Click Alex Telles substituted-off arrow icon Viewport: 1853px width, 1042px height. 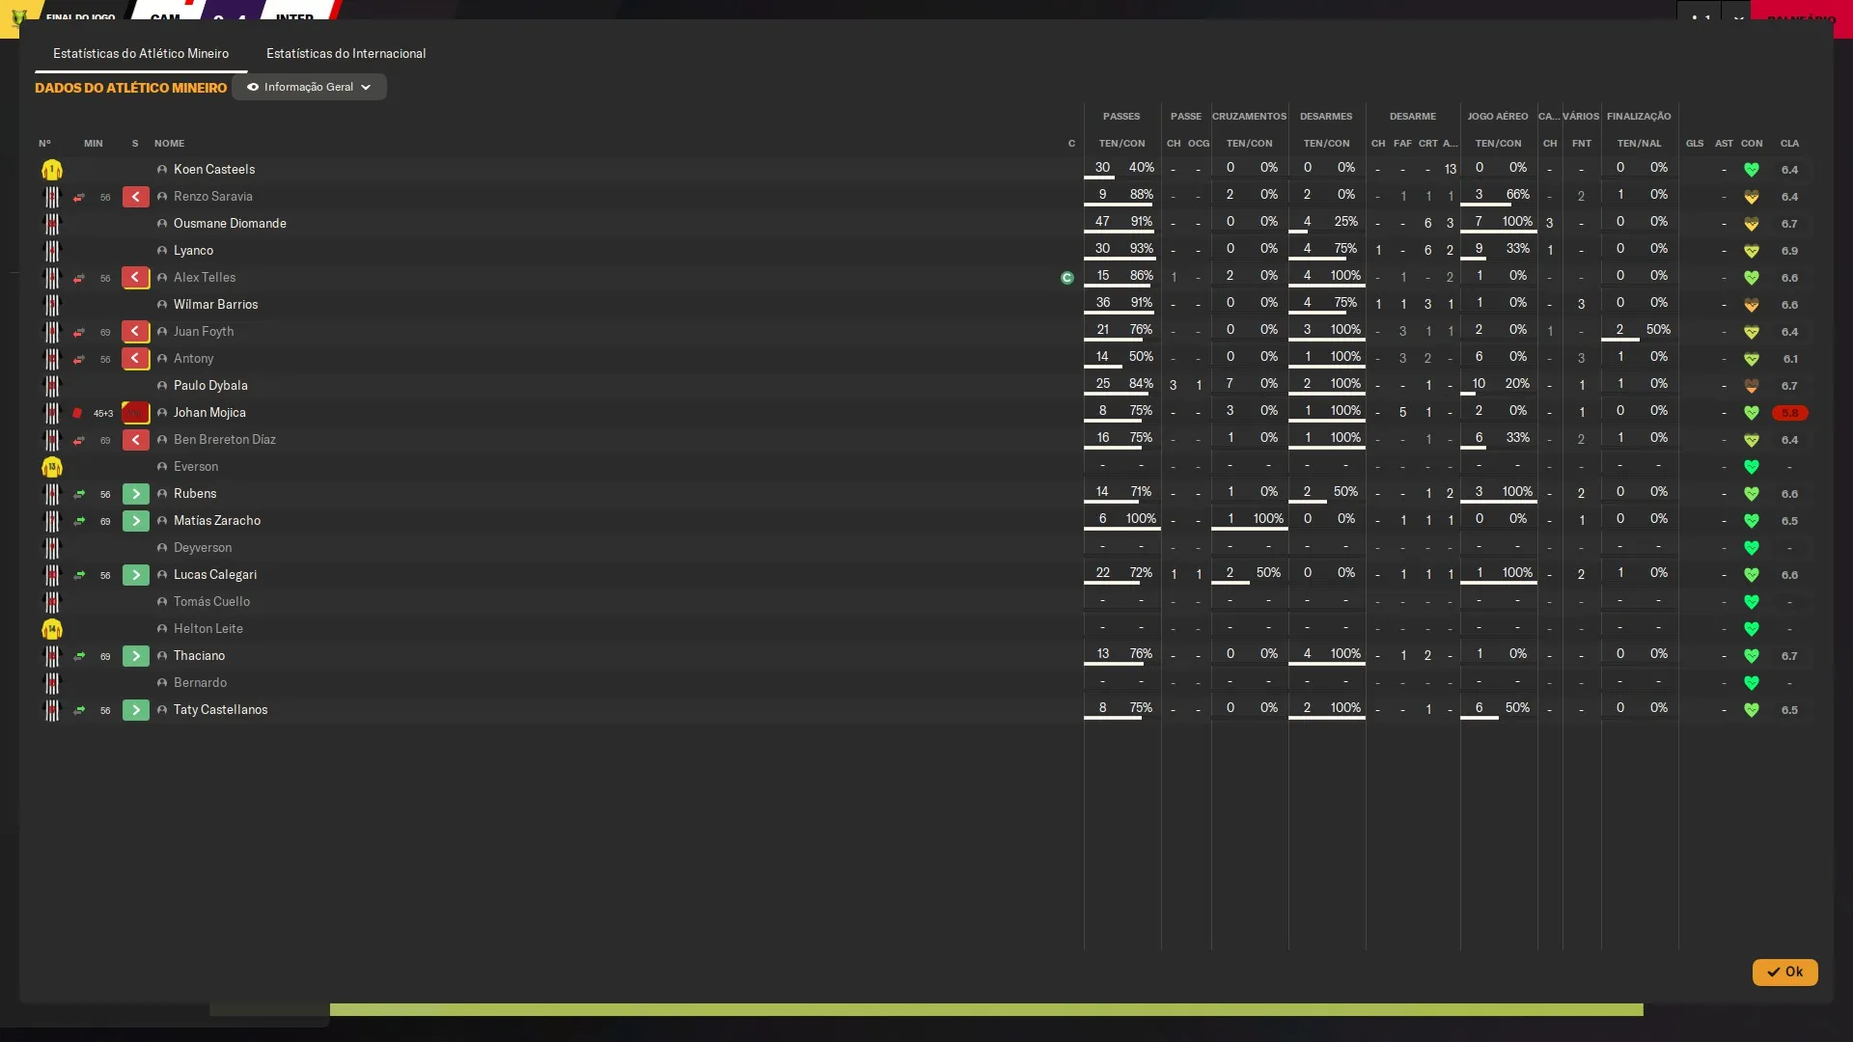tap(79, 278)
